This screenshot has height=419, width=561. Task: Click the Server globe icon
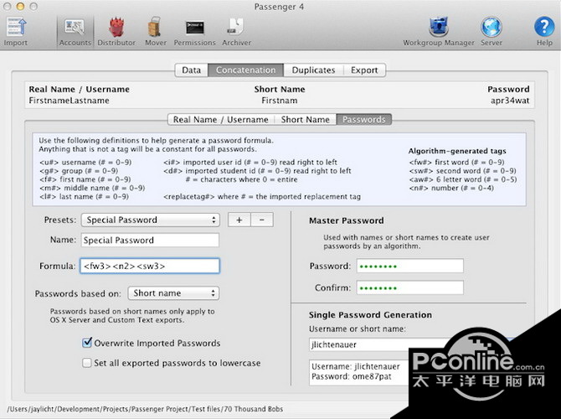click(492, 32)
